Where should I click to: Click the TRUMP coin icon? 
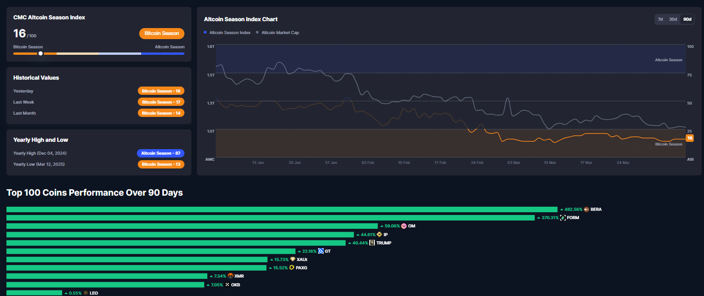click(x=372, y=243)
